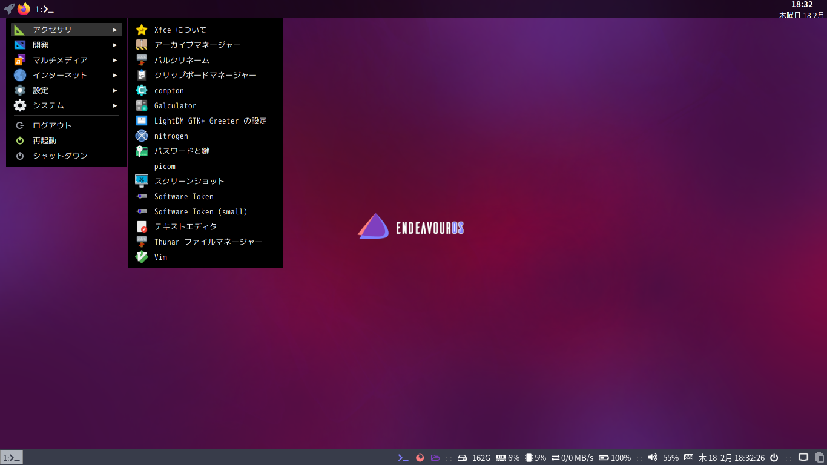Expand the 開発 submenu
This screenshot has width=827, height=465.
[x=67, y=45]
